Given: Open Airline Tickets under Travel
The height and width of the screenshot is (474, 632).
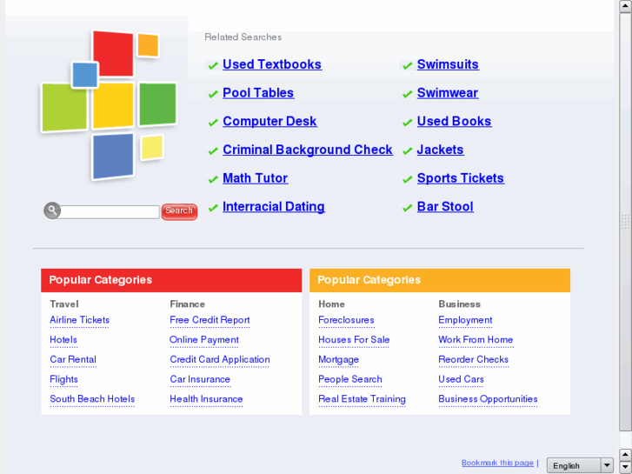Looking at the screenshot, I should [79, 320].
